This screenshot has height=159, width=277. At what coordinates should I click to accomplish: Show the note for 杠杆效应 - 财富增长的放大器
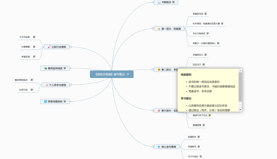[x=222, y=24]
